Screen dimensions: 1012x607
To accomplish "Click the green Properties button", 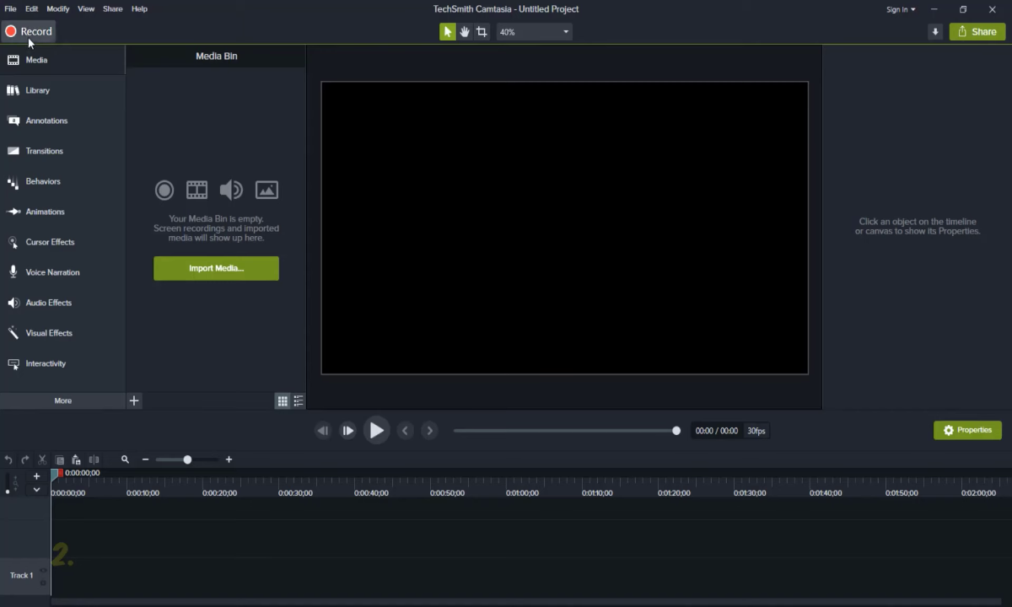I will click(967, 430).
